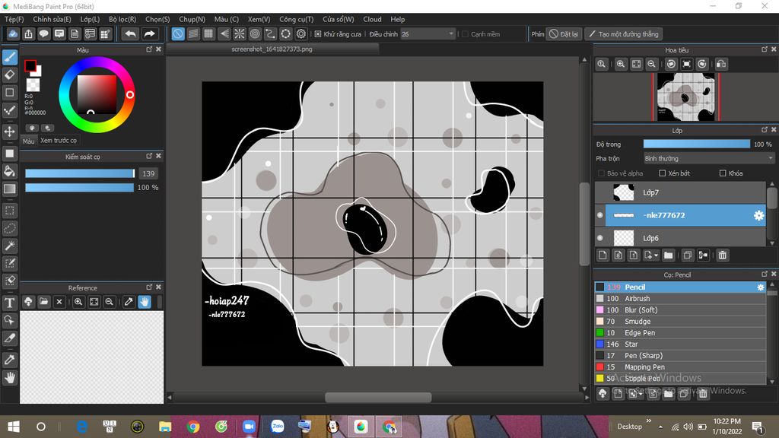The width and height of the screenshot is (779, 438).
Task: Enable the radial snap guide
Action: 240,33
